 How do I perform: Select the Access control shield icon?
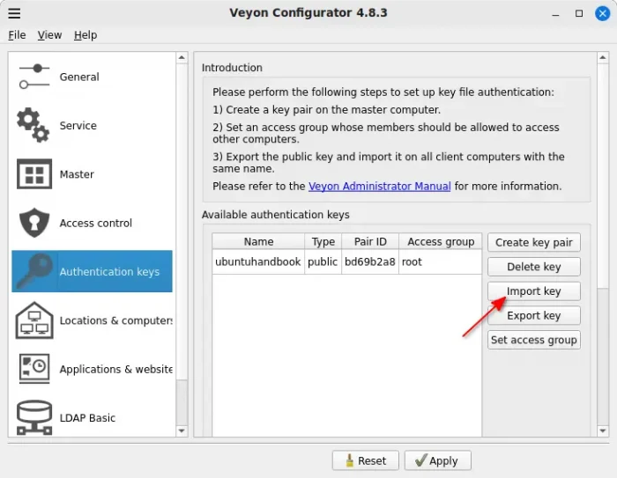tap(34, 223)
